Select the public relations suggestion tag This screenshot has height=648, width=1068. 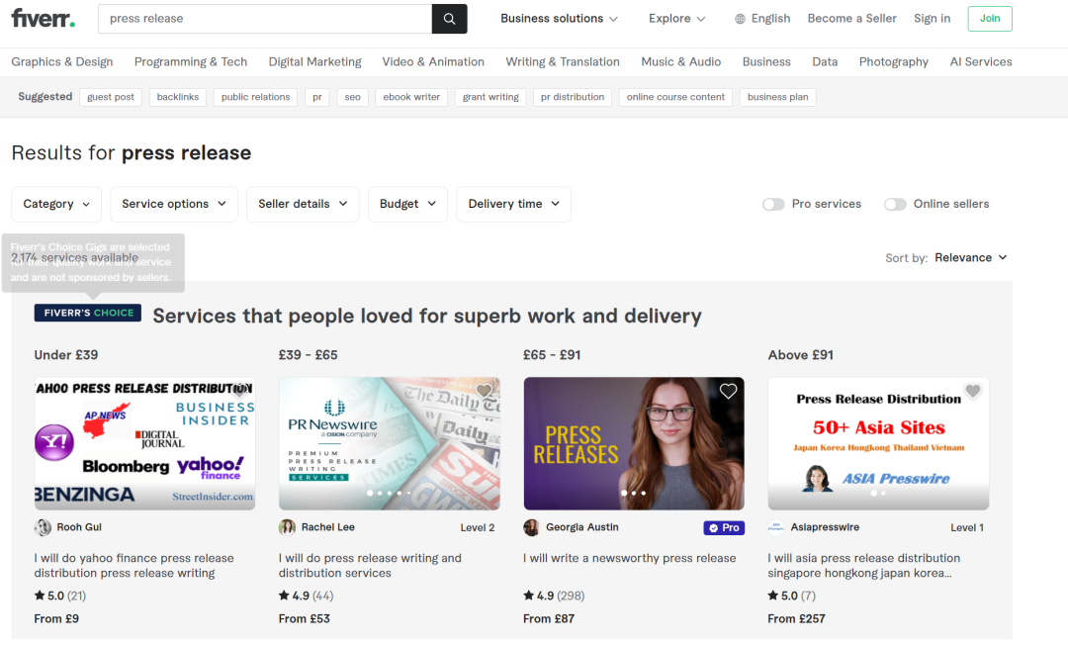(x=255, y=97)
